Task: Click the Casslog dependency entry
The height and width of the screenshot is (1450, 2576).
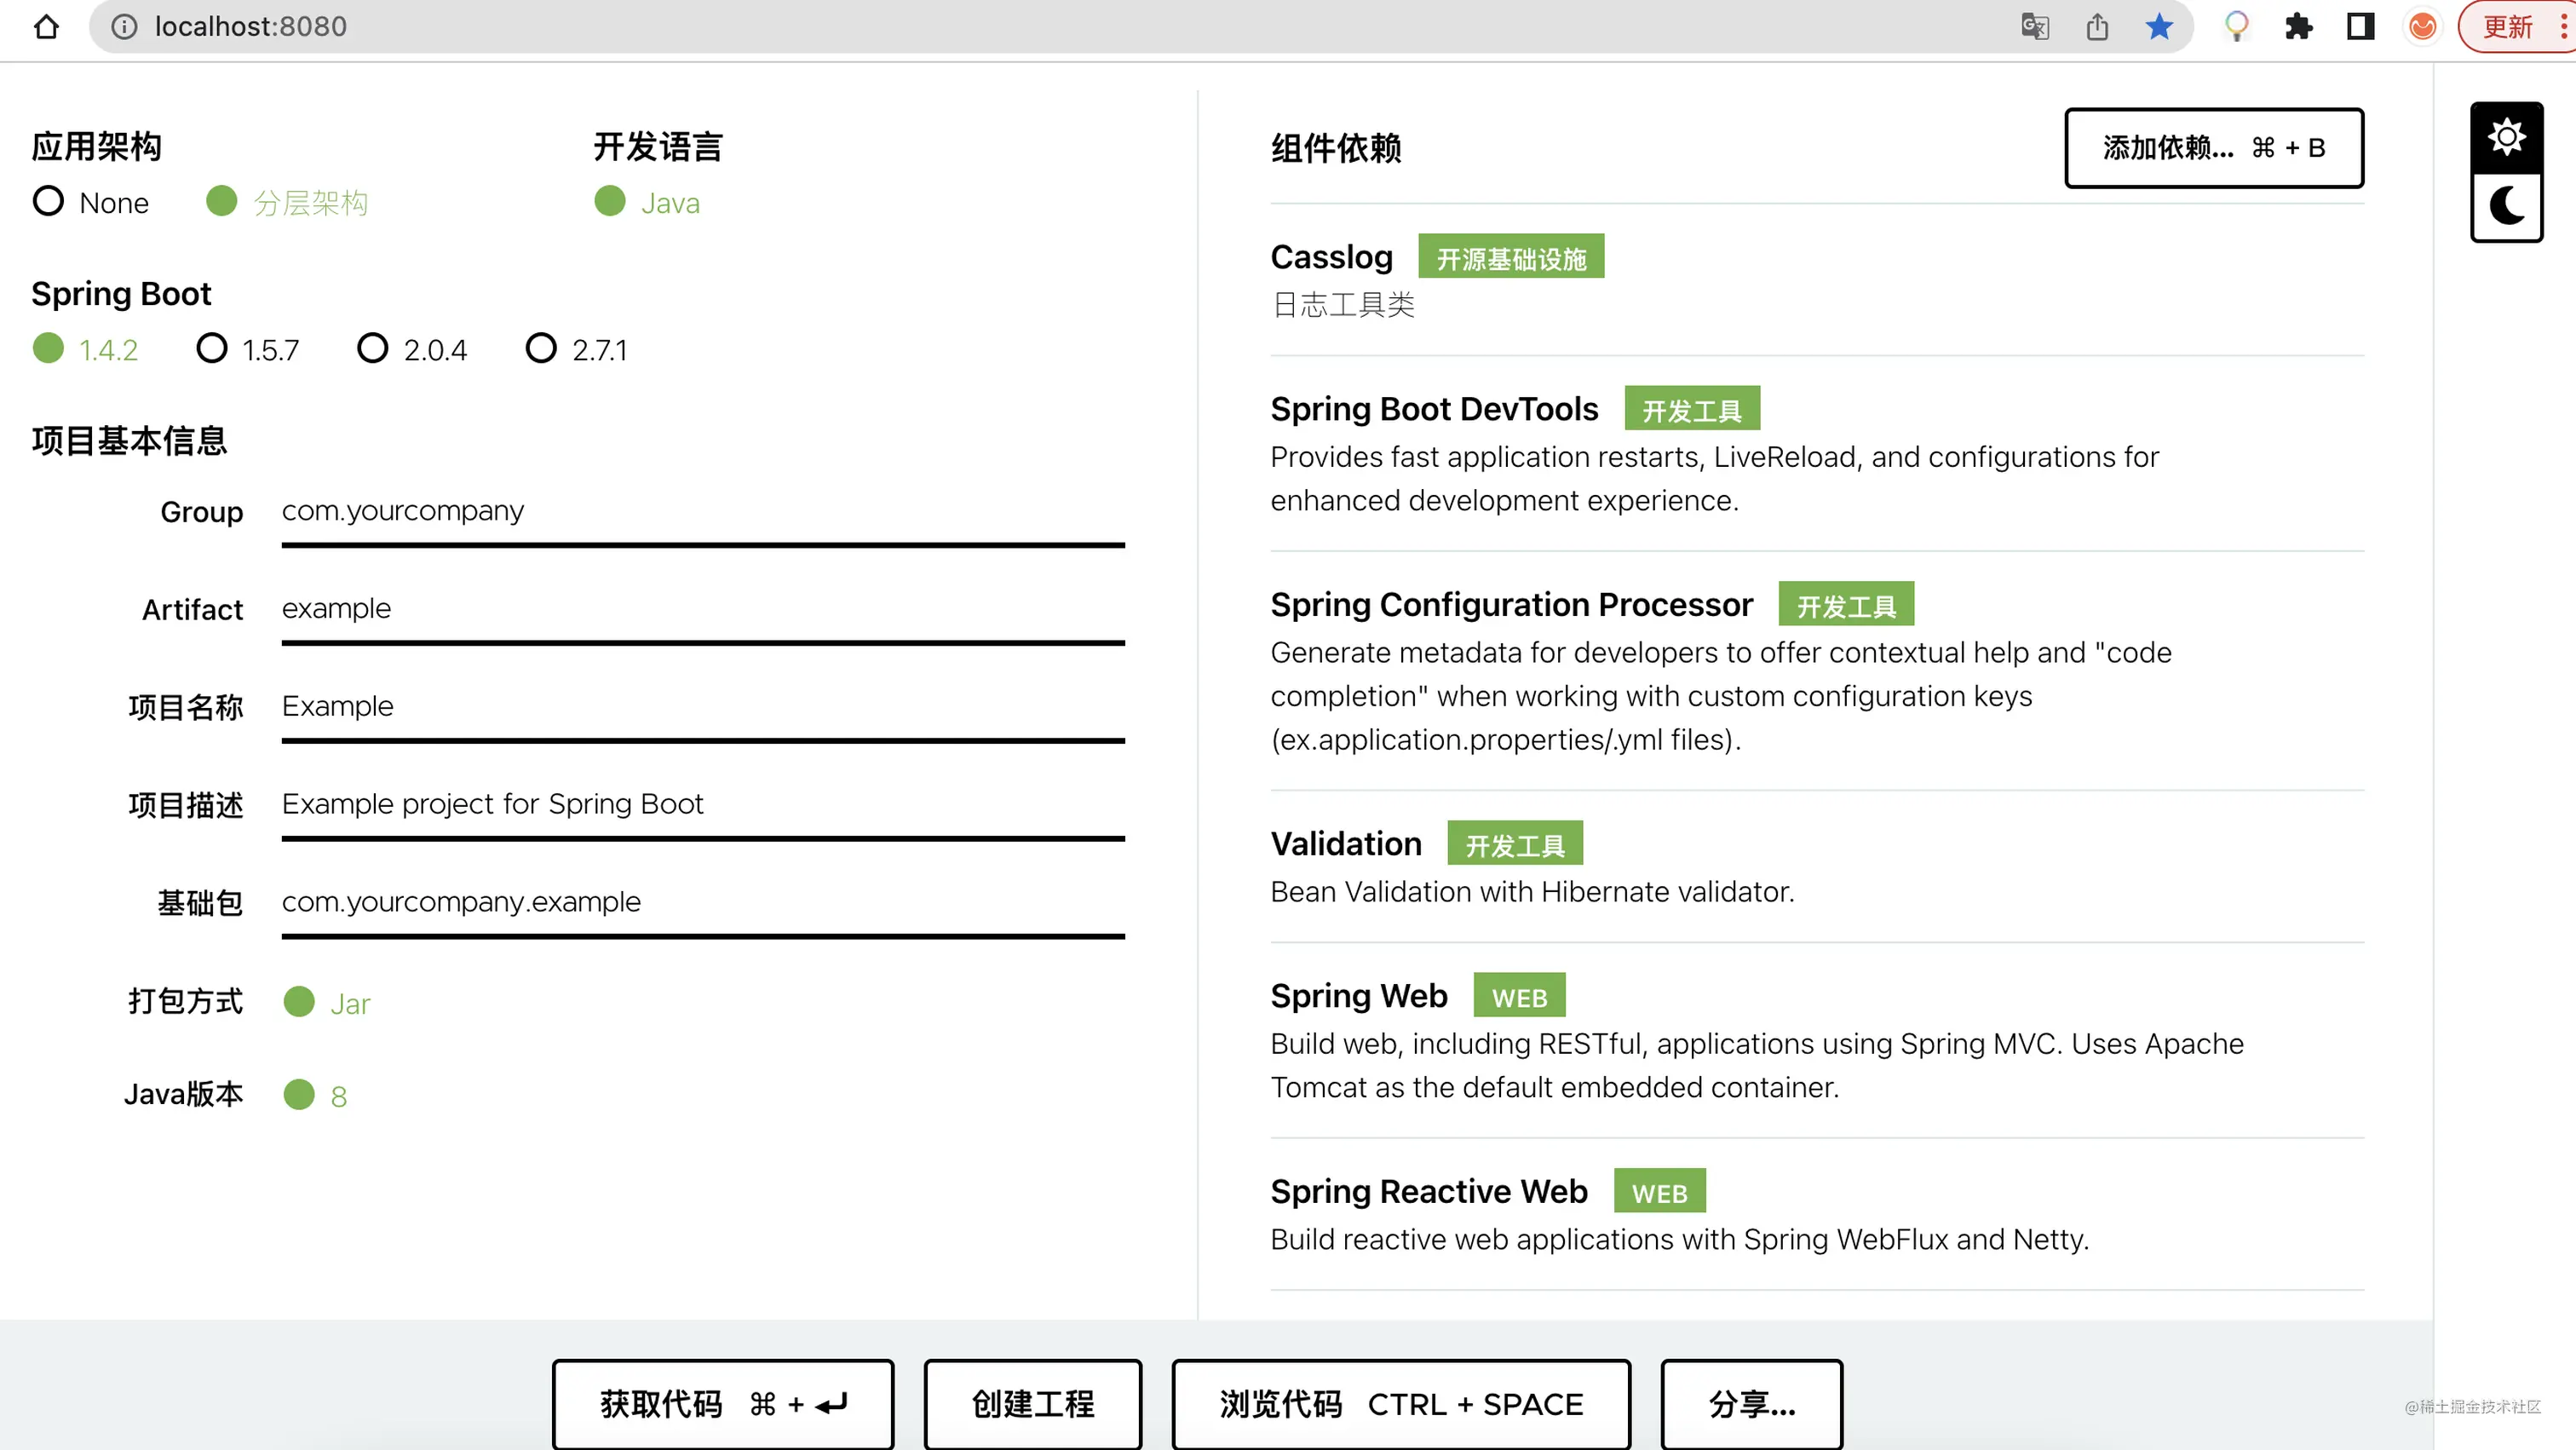Action: coord(1817,280)
